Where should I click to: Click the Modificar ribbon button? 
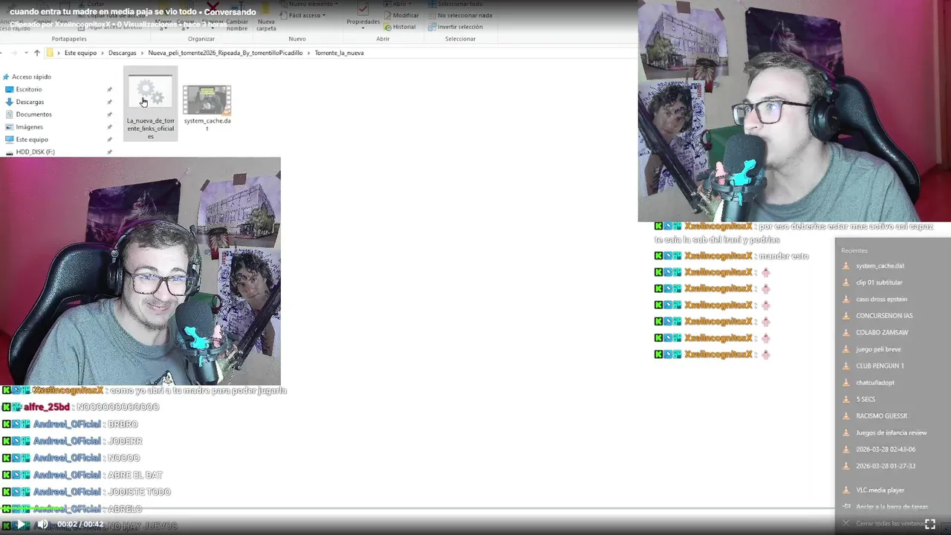coord(401,15)
